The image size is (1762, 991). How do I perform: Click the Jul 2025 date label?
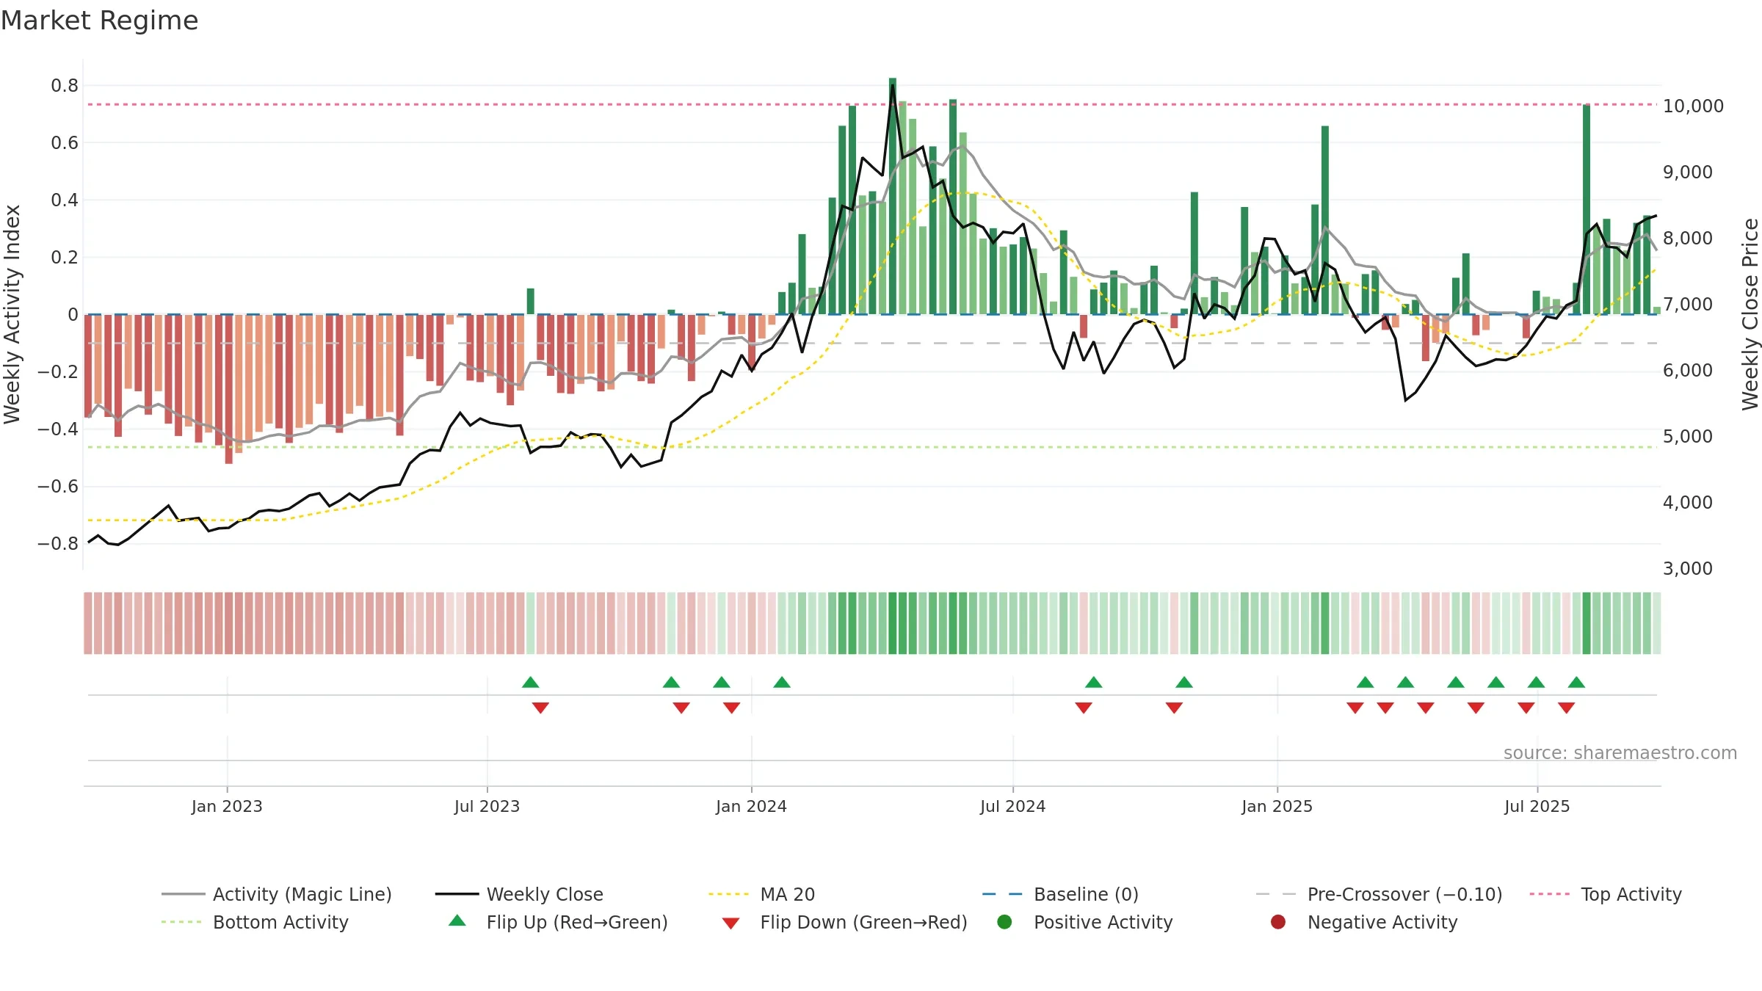pos(1537,806)
